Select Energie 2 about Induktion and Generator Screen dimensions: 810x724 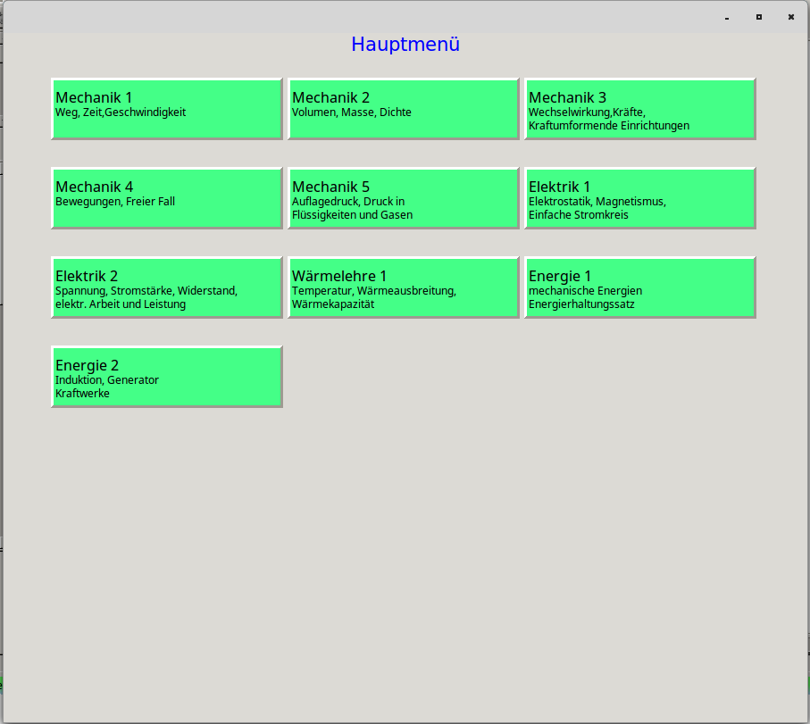pos(166,376)
